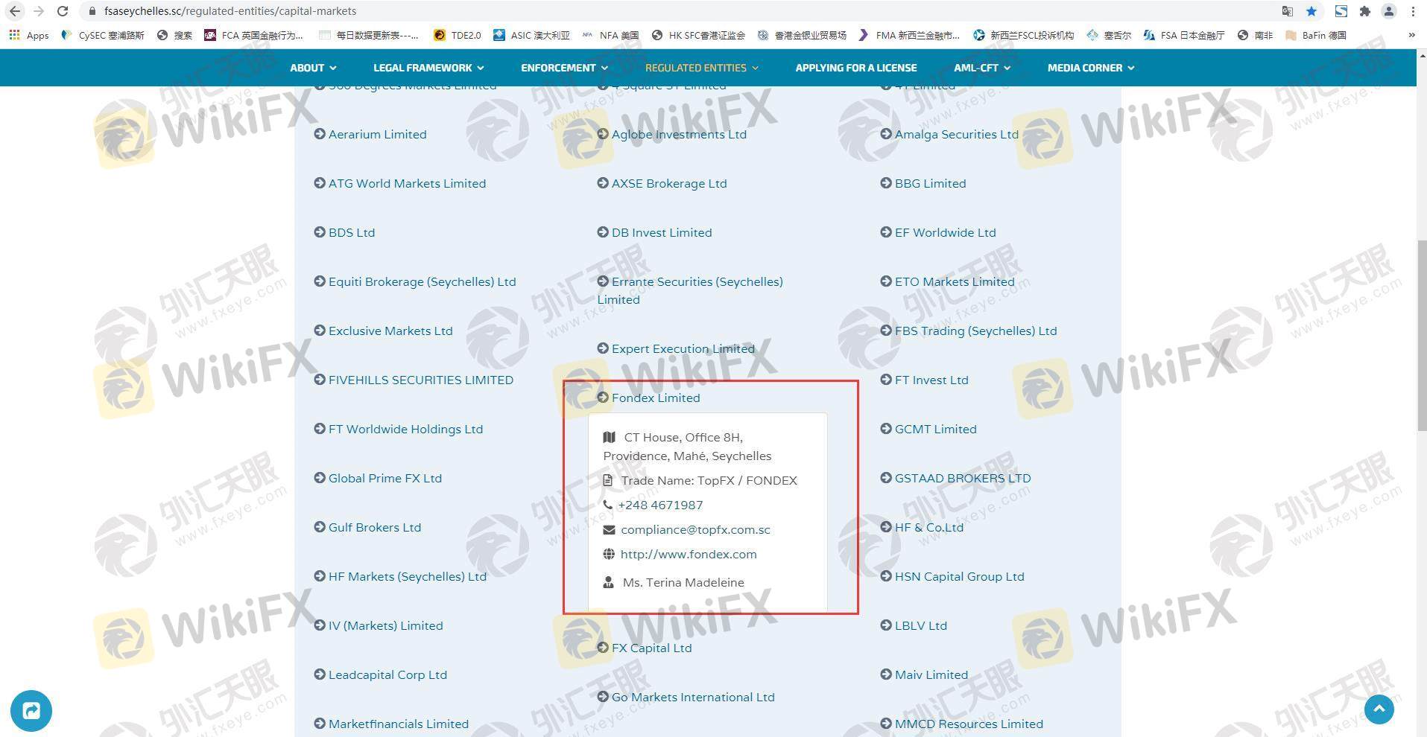Open the REGULATED ENTITIES menu
1427x737 pixels.
[x=701, y=68]
